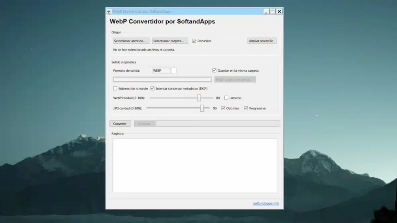Click the WebP quality value 80

click(x=218, y=98)
